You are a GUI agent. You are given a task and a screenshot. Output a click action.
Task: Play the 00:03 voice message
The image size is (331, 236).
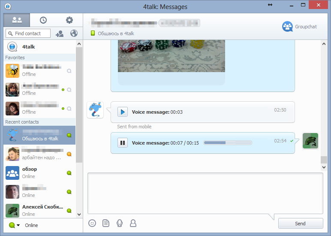[122, 112]
